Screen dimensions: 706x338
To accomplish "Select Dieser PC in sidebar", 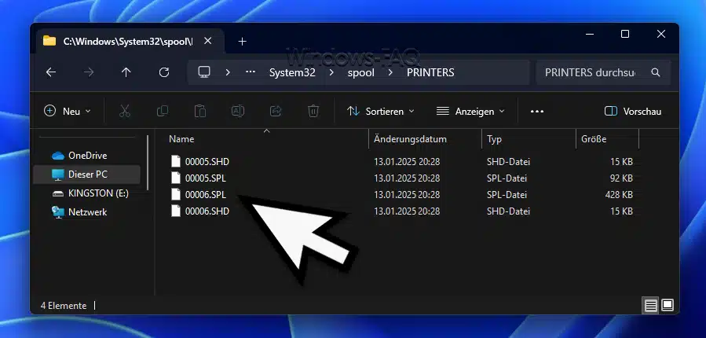I will pyautogui.click(x=87, y=174).
